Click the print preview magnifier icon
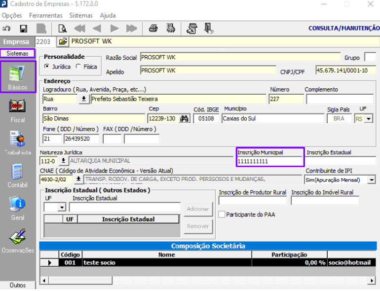Screen dimensions: 380x291 [x=62, y=29]
